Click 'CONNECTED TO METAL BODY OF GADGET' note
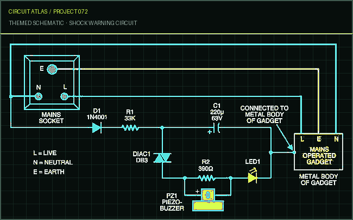The width and height of the screenshot is (353, 220). pyautogui.click(x=264, y=114)
